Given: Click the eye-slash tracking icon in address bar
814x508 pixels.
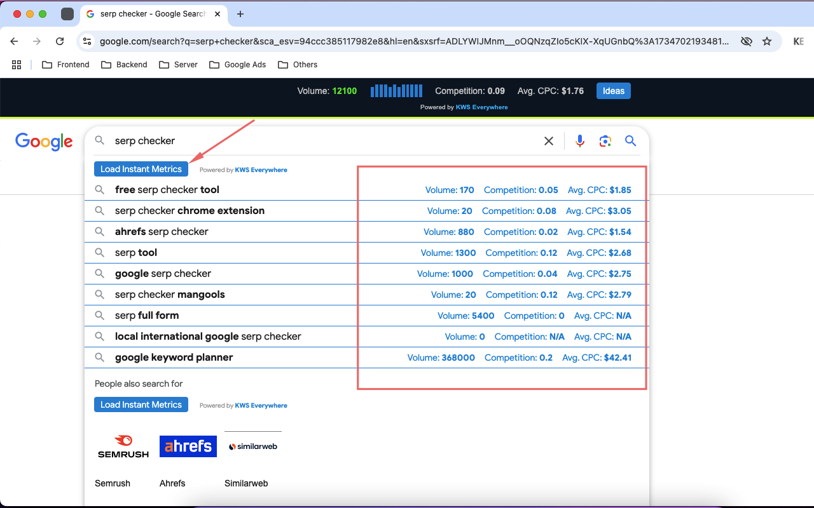Looking at the screenshot, I should (747, 41).
